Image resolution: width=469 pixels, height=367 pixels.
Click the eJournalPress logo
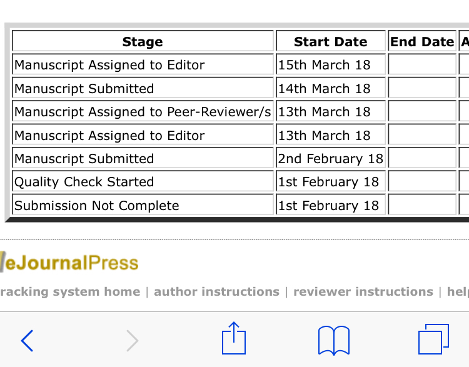pos(70,261)
